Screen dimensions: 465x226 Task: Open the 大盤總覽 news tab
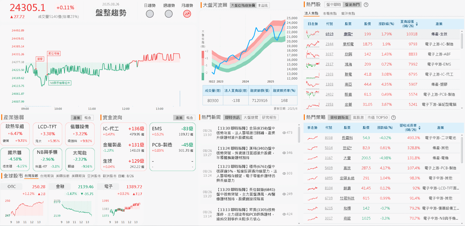(x=251, y=117)
